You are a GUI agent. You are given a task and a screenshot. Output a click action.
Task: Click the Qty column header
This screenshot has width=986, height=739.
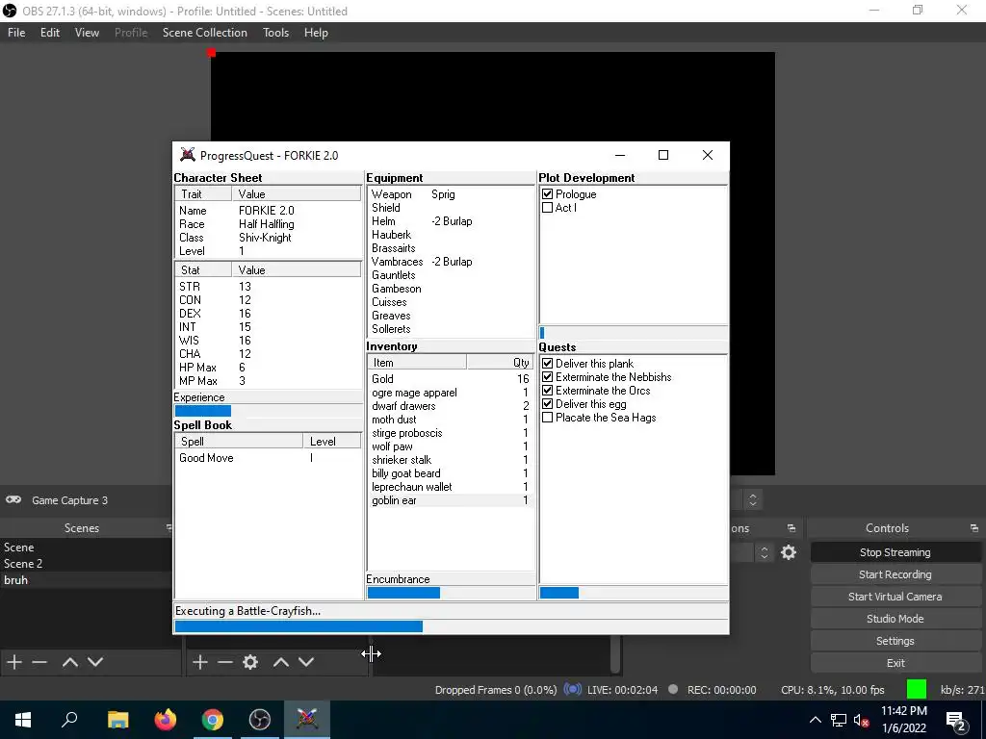(501, 363)
